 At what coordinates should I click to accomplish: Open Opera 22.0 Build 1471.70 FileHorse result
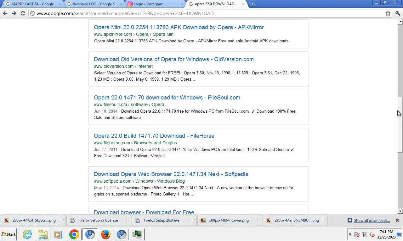154,136
